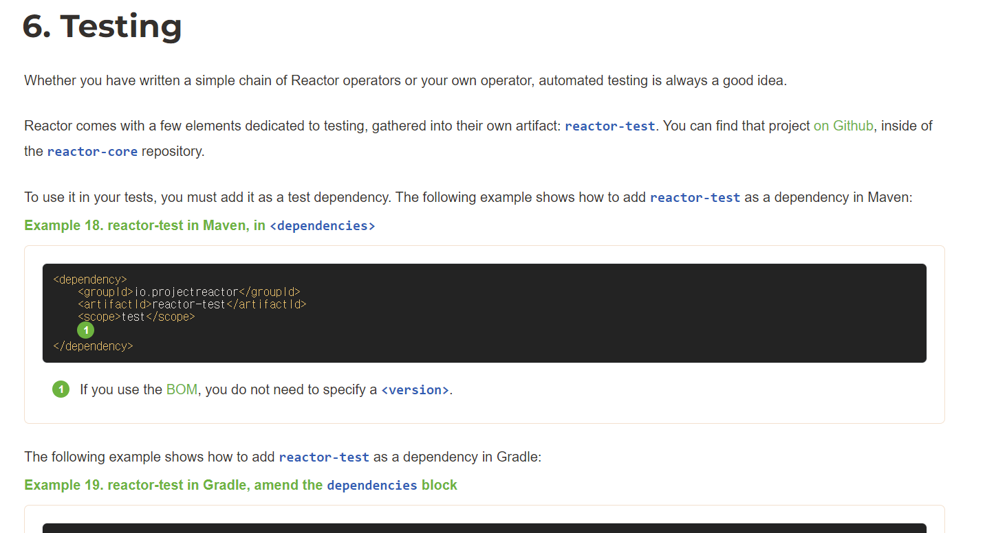Screen dimensions: 985x533
Task: Click "Example 19. reactor-test in Gradle" caption
Action: (241, 485)
